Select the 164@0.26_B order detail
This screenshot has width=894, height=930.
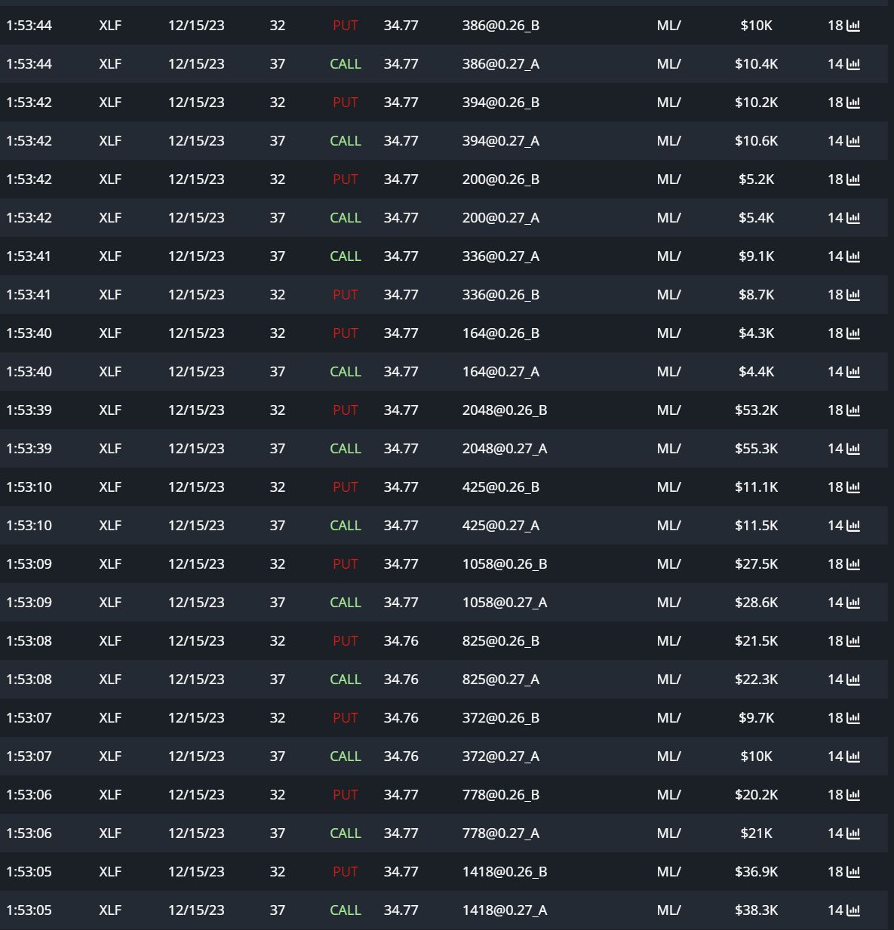click(x=501, y=333)
